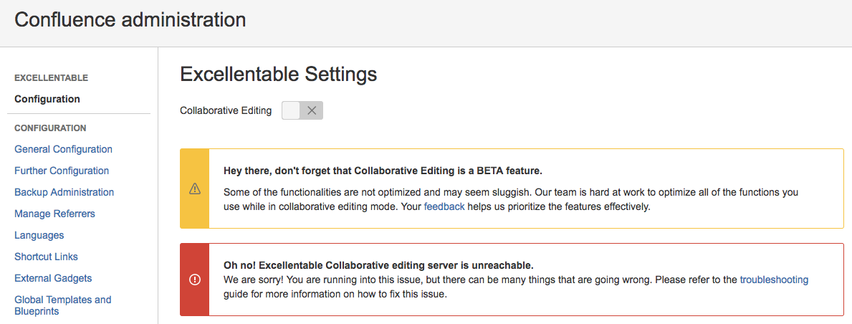Click the server unreachable error title
Image resolution: width=852 pixels, height=324 pixels.
(379, 265)
